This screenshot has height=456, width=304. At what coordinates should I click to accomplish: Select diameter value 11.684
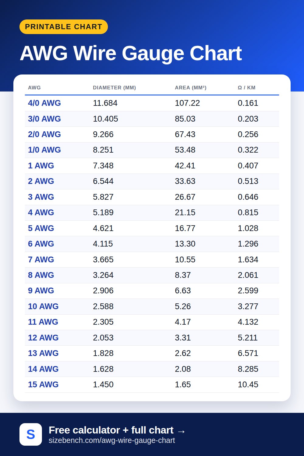(105, 103)
